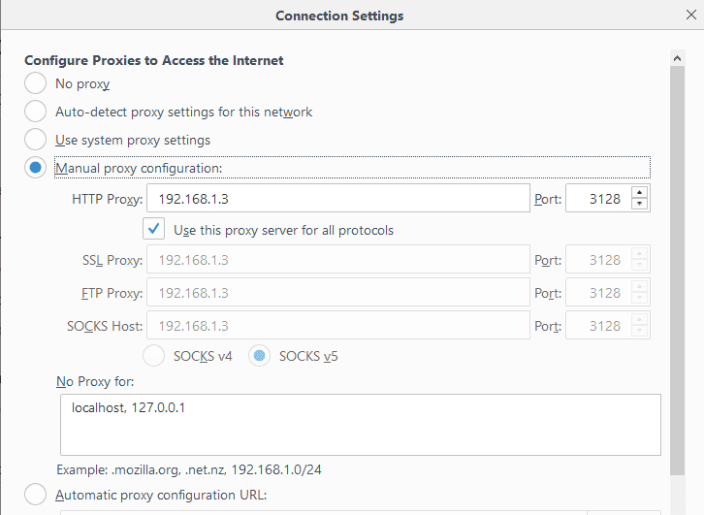Uncheck Use this proxy server for all protocols

153,229
